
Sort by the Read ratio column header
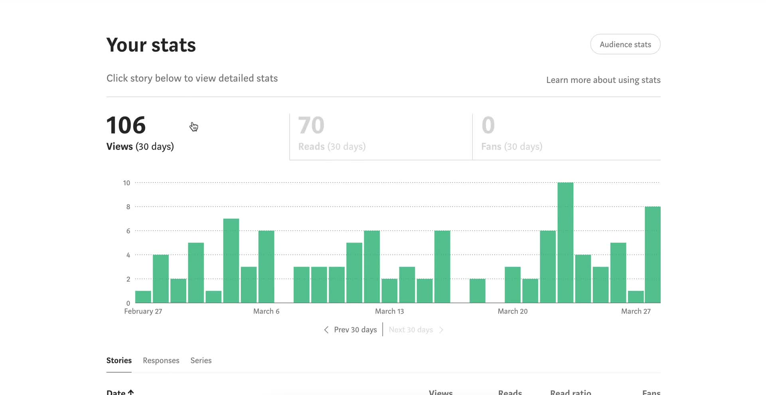click(x=571, y=392)
